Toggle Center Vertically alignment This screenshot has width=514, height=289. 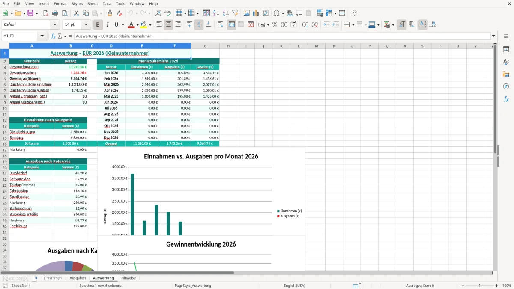click(x=199, y=25)
